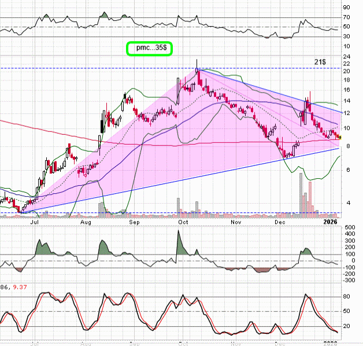Select the "90" level on the RSI scale

[x=346, y=8]
